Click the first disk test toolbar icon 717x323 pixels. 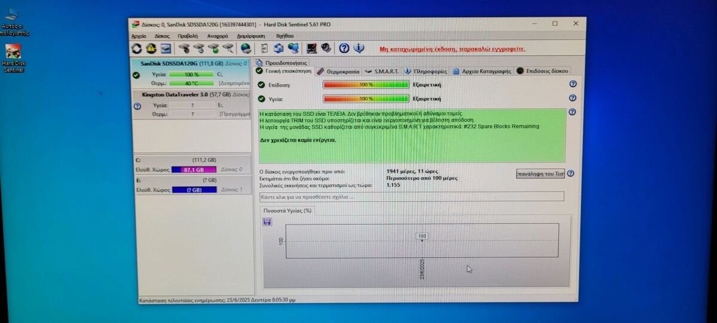[184, 48]
